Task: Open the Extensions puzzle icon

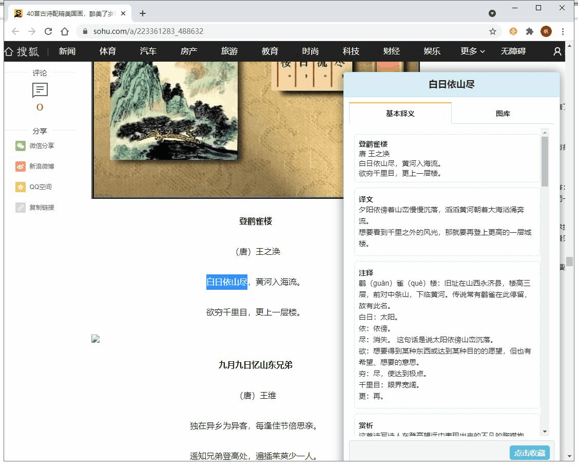Action: coord(530,31)
